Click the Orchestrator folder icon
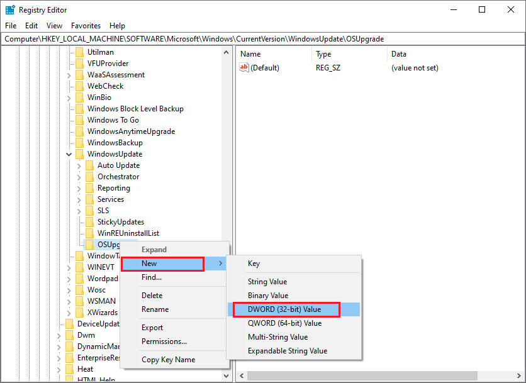Screen dimensions: 526x383 [x=89, y=177]
